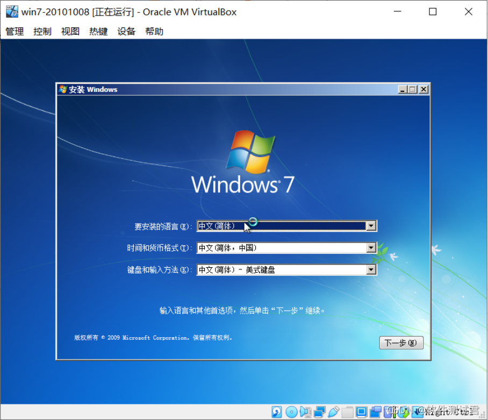
Task: Click the screen recording status icon
Action: [x=375, y=412]
